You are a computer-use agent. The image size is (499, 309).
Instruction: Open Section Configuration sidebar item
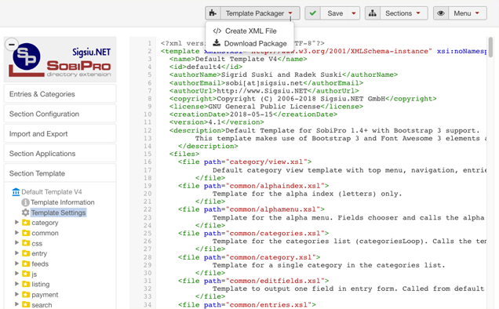(x=60, y=114)
